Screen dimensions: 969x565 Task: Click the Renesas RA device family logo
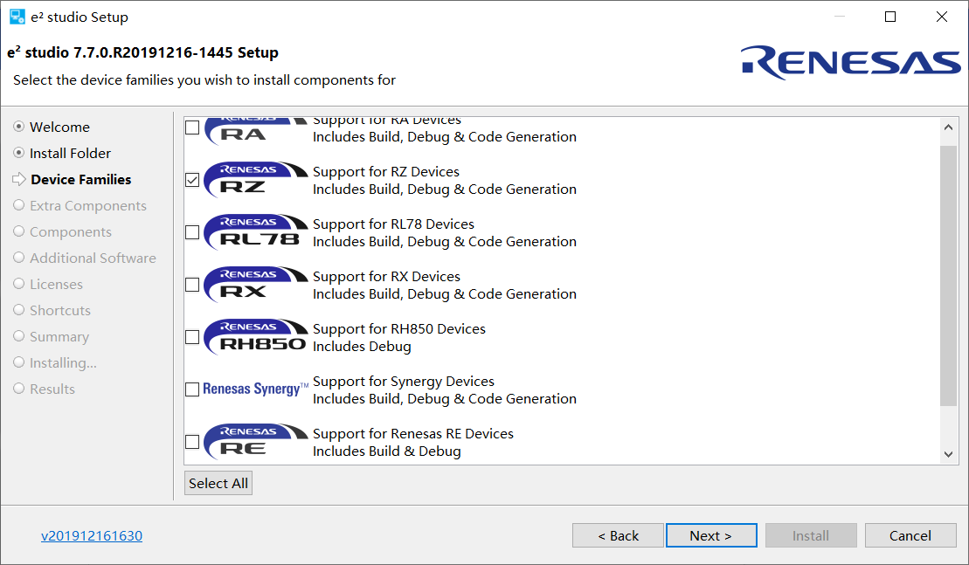[x=255, y=129]
